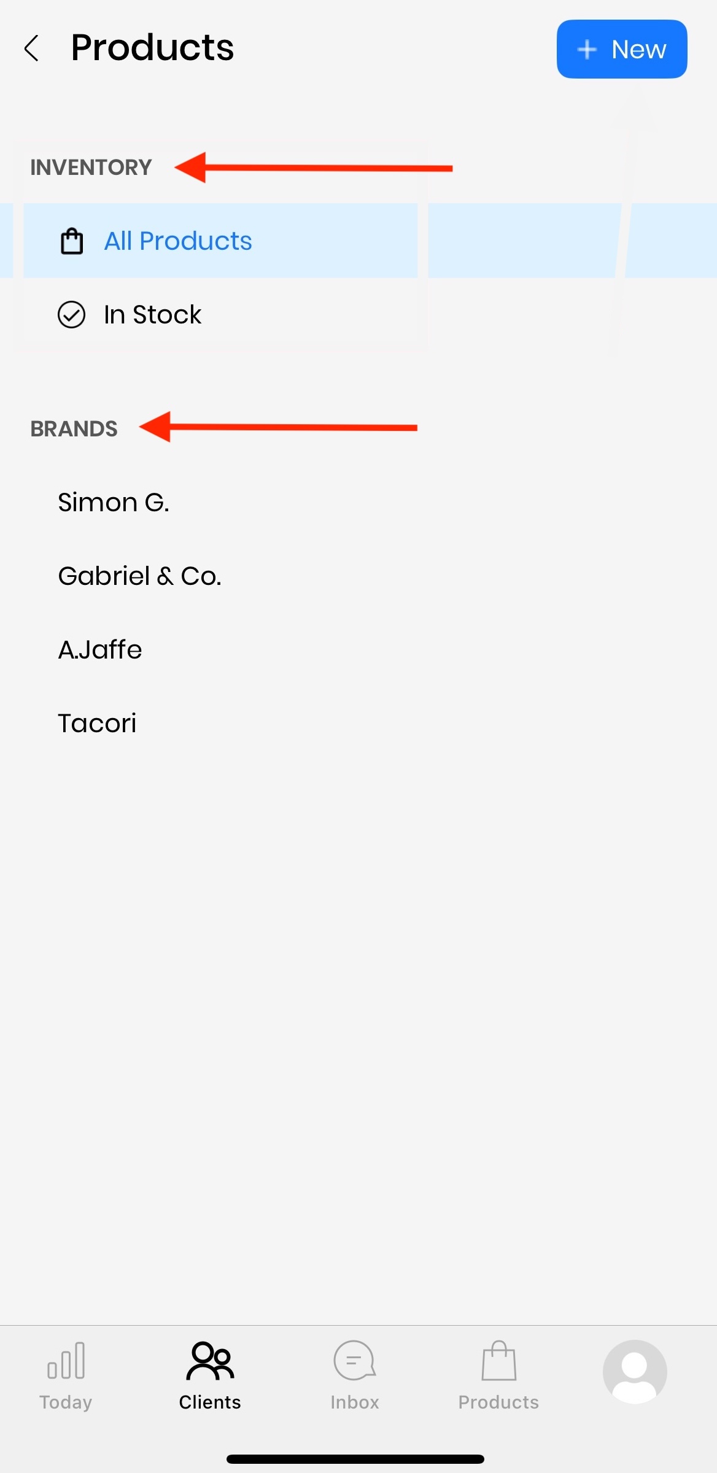The height and width of the screenshot is (1473, 717).
Task: Tap the Products bag icon in bottom bar
Action: coord(498,1361)
